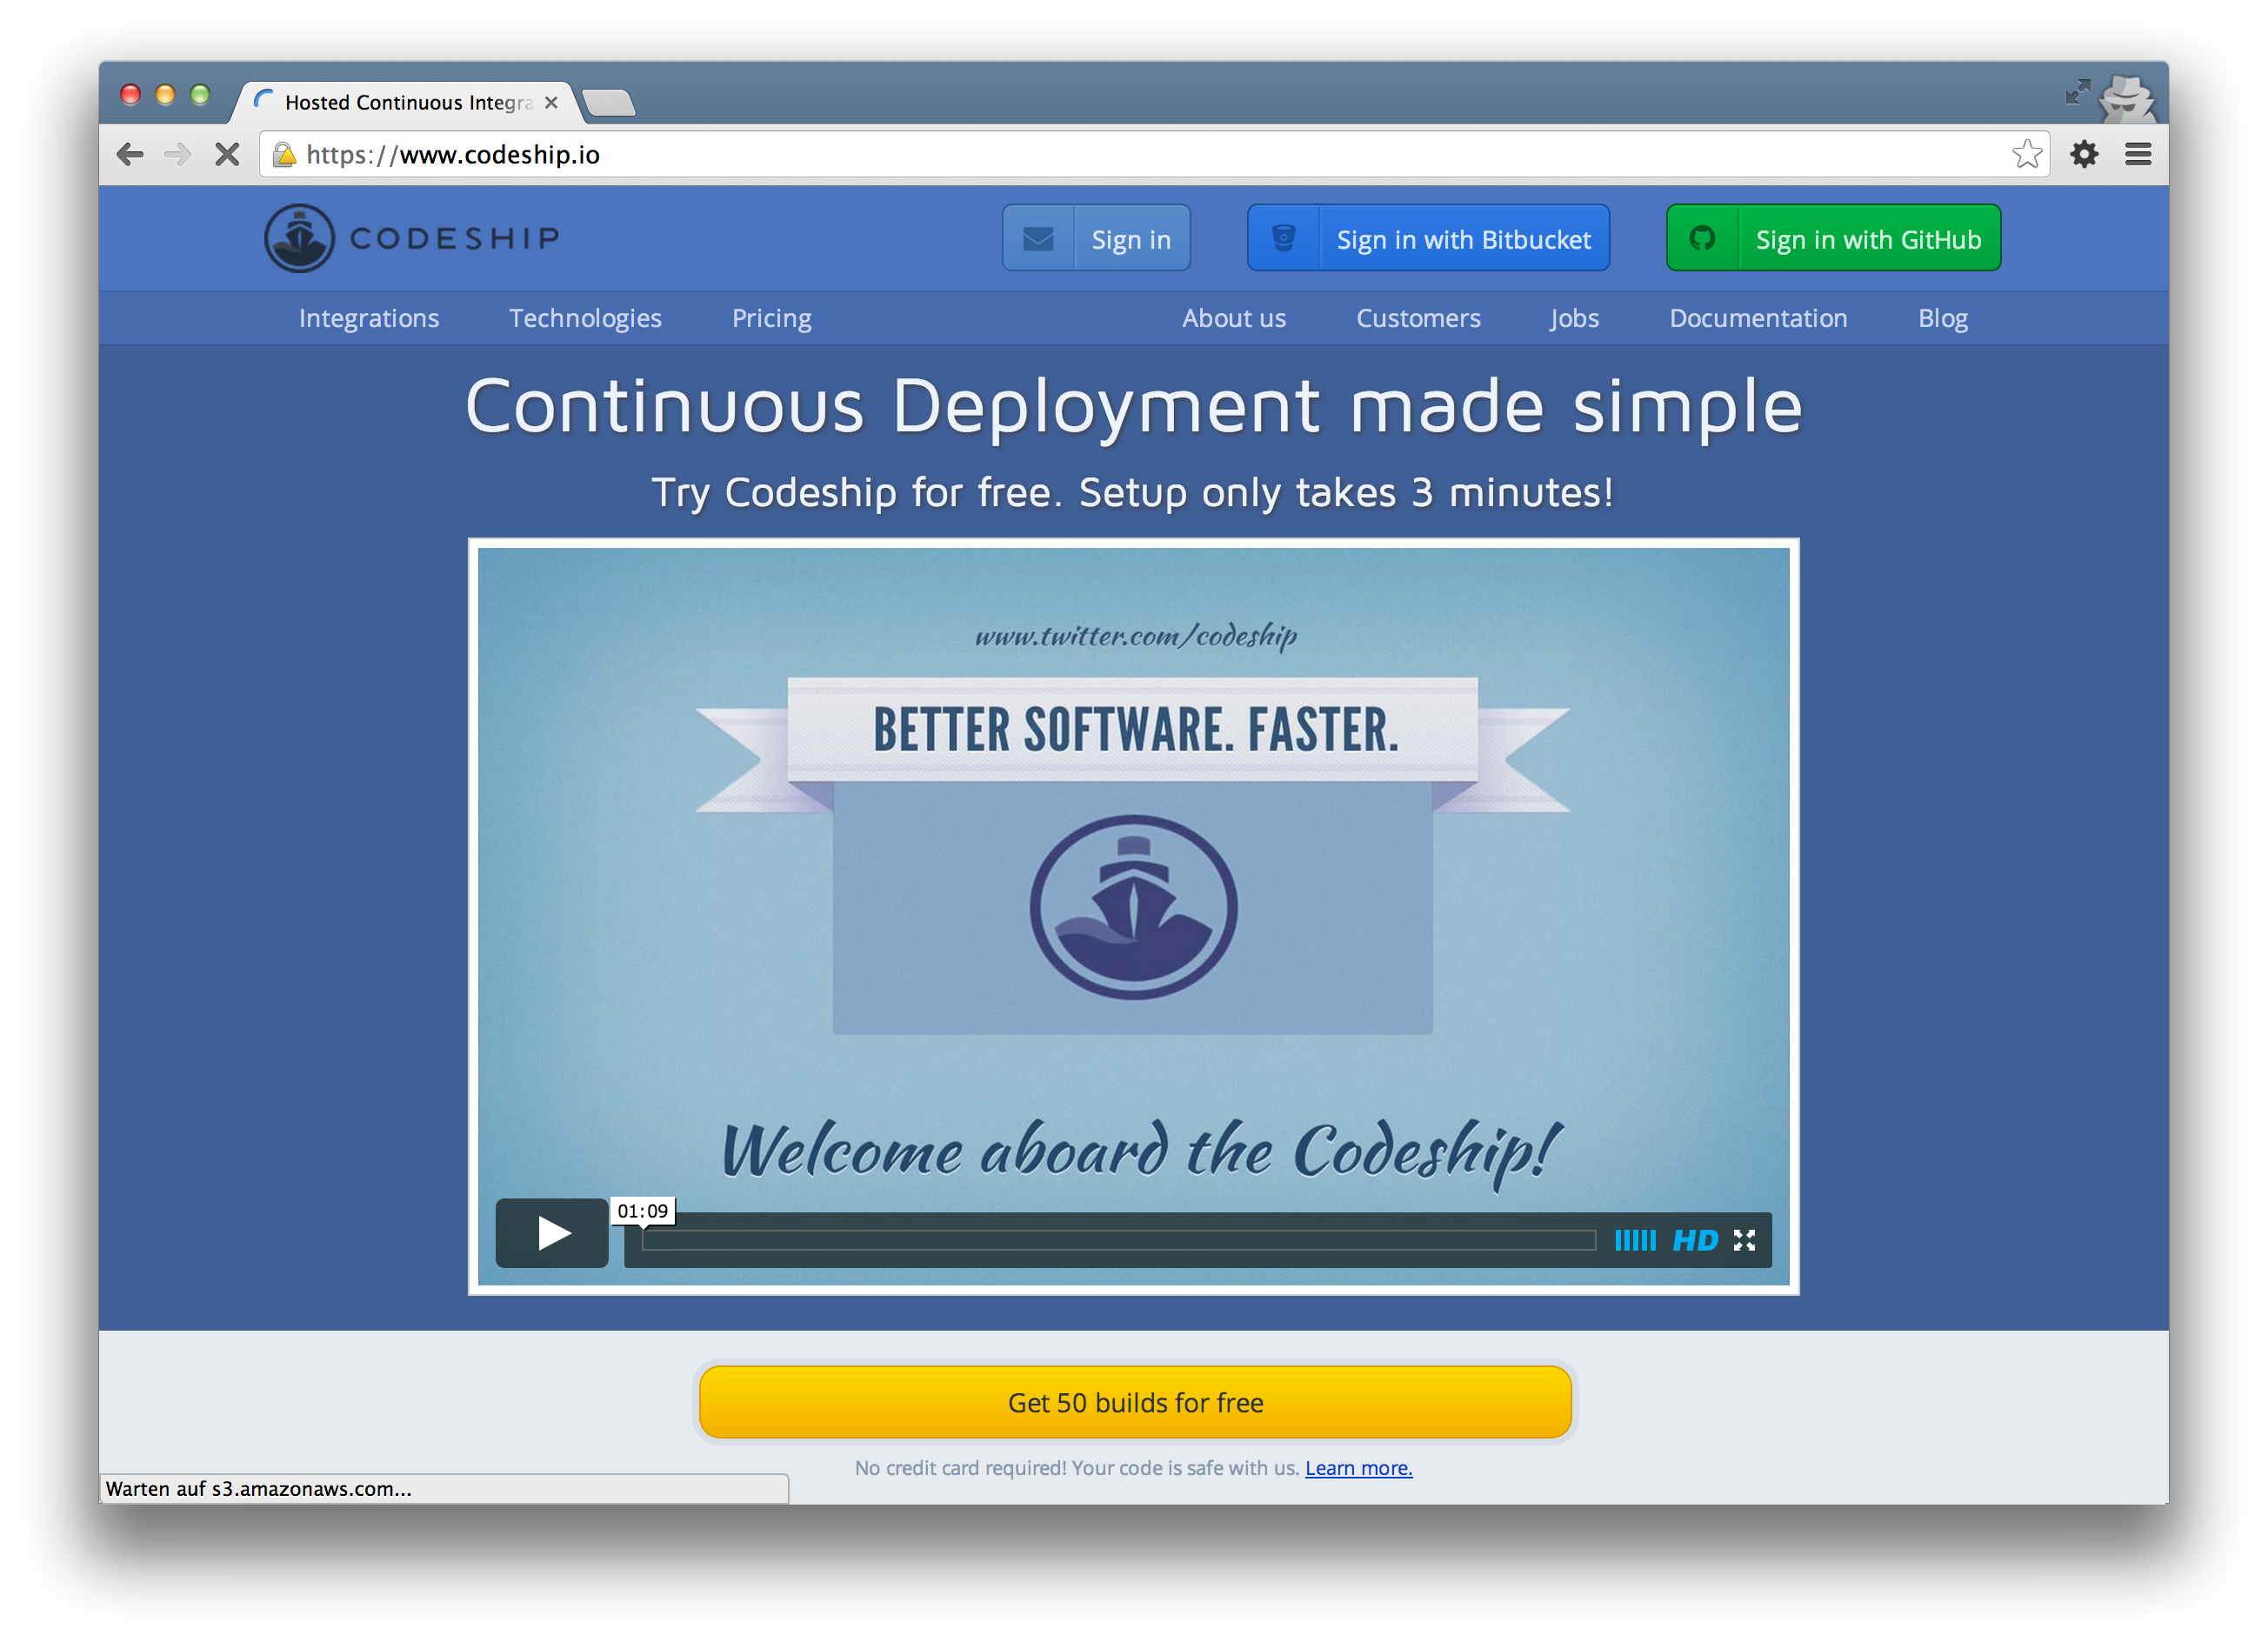
Task: Go back to the previous page
Action: pos(130,154)
